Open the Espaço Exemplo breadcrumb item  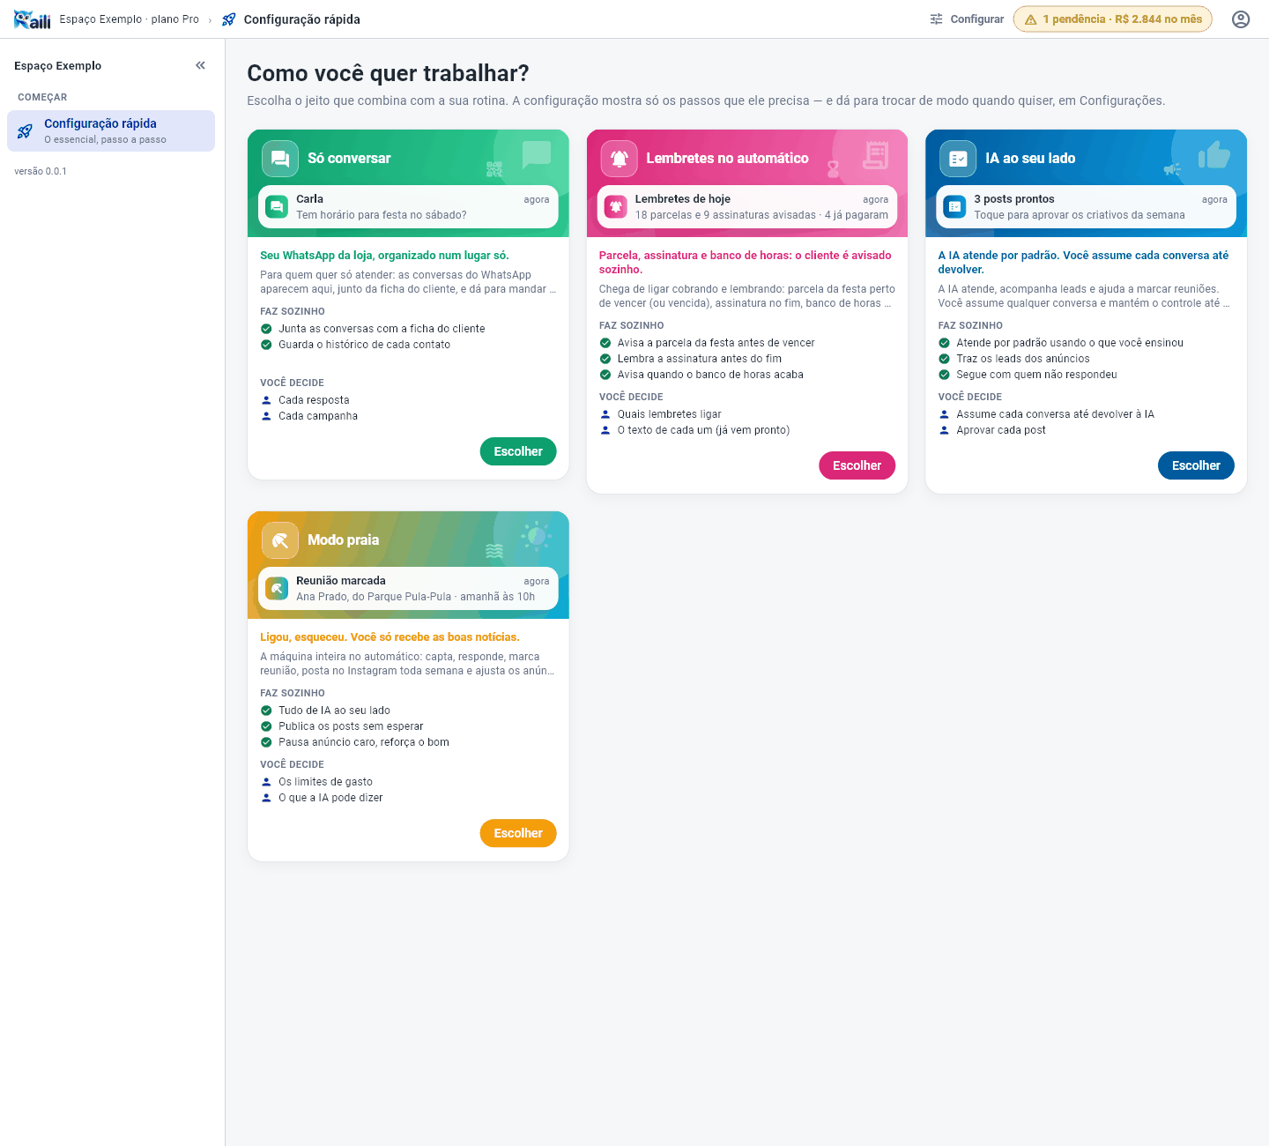pyautogui.click(x=130, y=19)
